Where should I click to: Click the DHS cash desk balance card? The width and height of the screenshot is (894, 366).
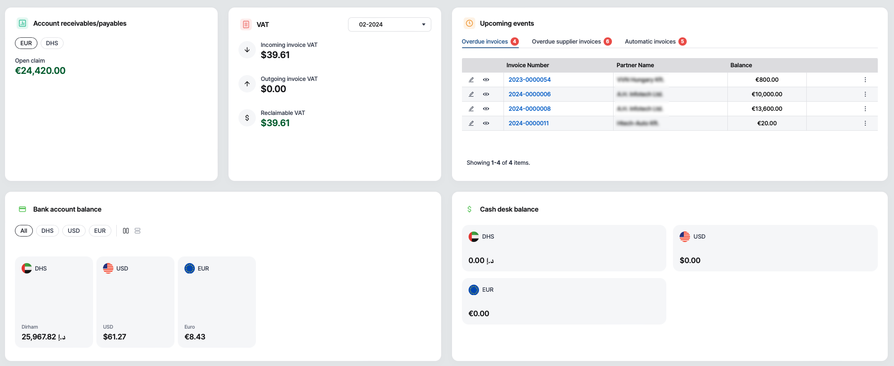[564, 248]
